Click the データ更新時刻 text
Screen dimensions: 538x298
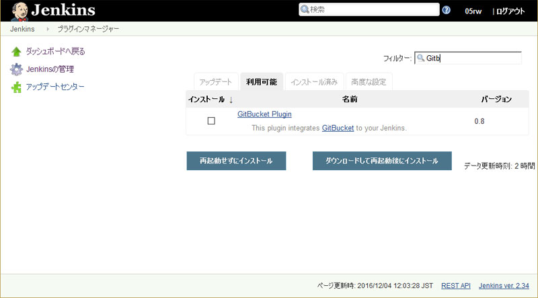[x=499, y=166]
